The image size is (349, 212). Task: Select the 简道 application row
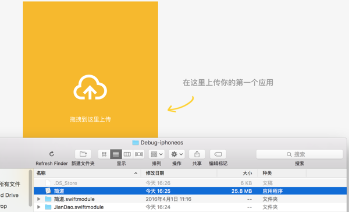tap(190, 191)
